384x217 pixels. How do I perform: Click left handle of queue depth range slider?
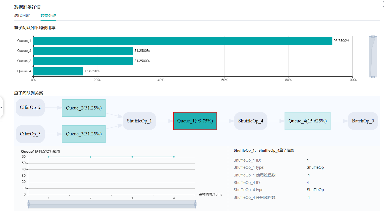[28, 204]
